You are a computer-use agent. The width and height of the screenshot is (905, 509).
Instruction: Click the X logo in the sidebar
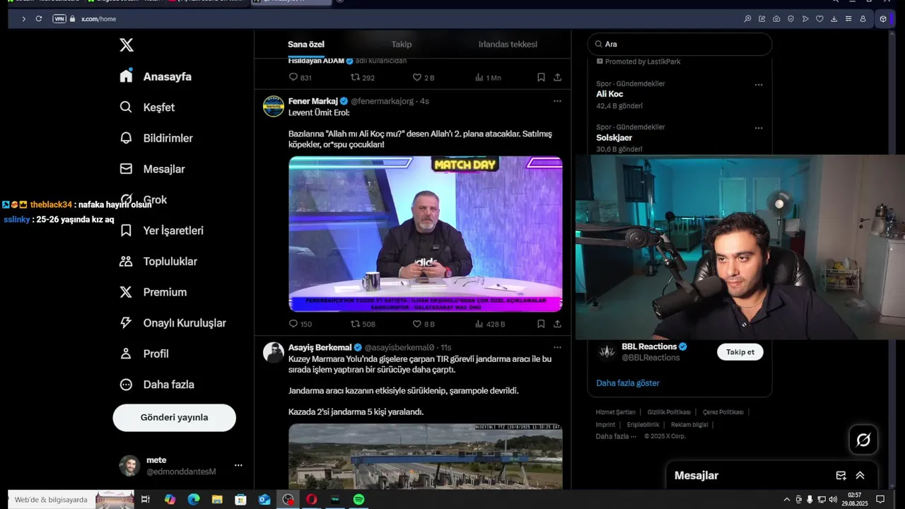coord(127,45)
